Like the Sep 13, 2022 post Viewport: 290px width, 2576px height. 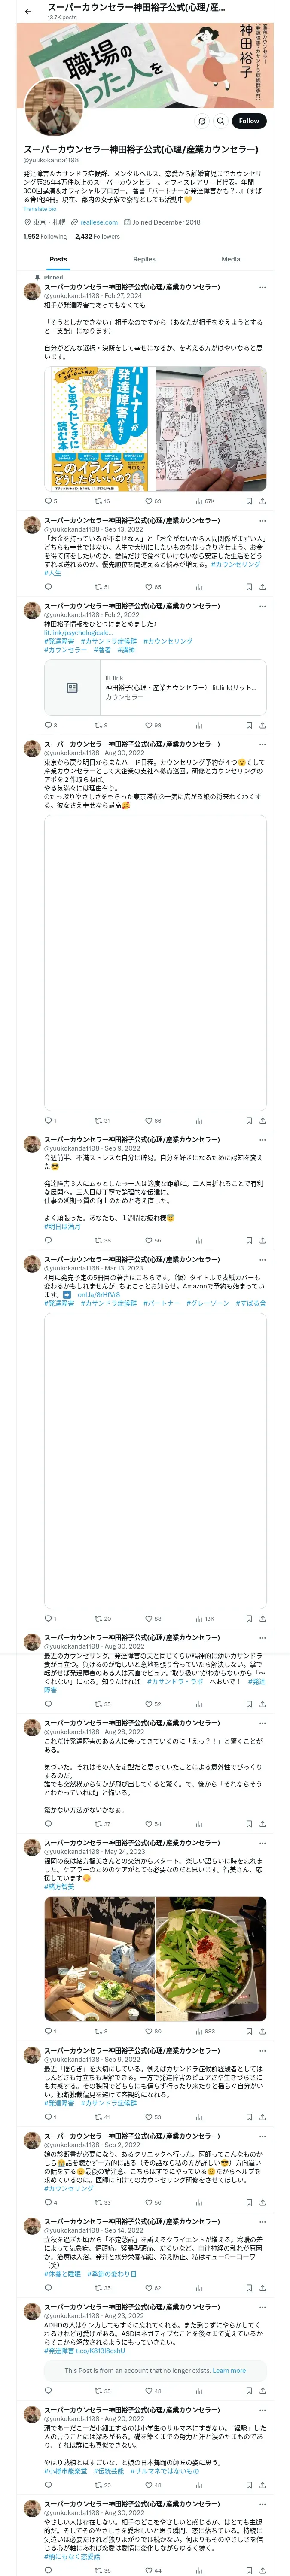149,587
